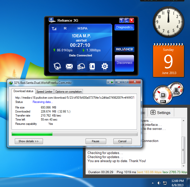Show hidden tray icons arrow
Viewport: 190px width, 187px height.
click(x=153, y=183)
